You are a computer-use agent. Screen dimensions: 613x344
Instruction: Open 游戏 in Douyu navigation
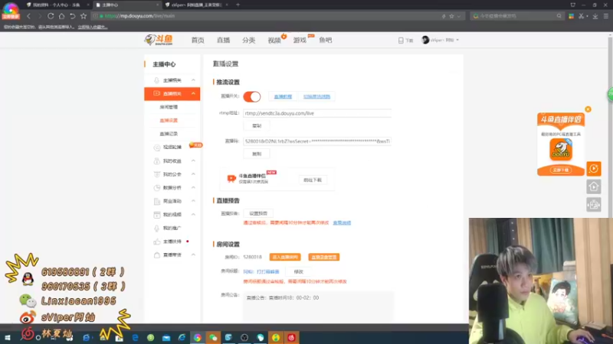pyautogui.click(x=300, y=41)
